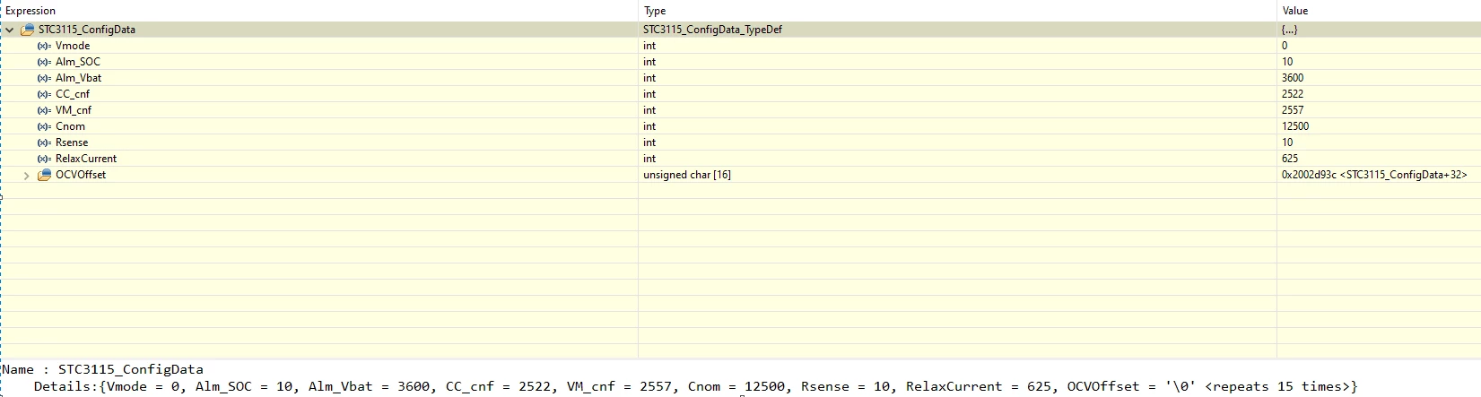Click the {...} value of STC3115_ConfigData
1481x397 pixels.
(x=1289, y=30)
